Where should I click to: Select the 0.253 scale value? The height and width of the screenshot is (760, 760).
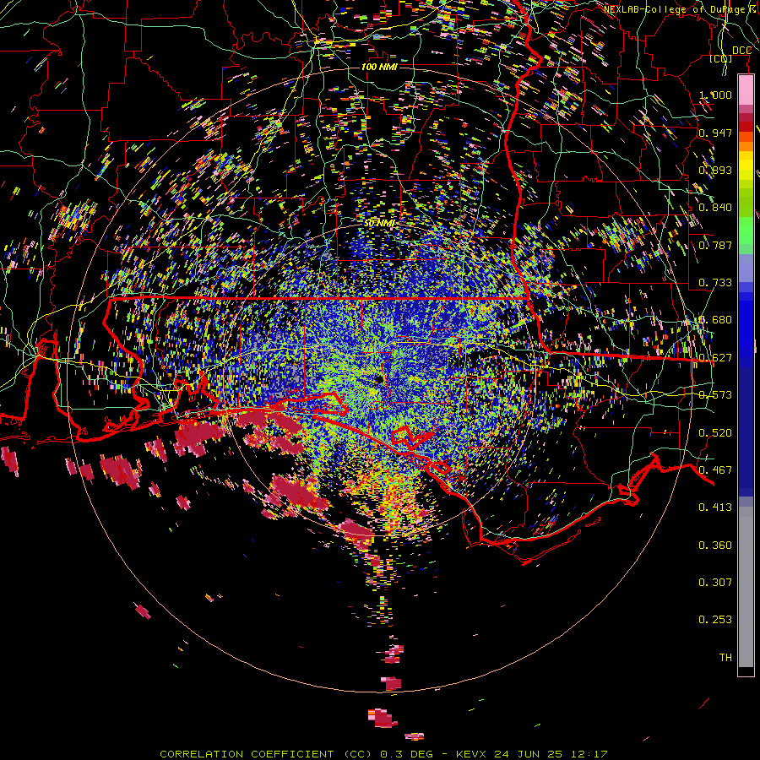[x=715, y=620]
